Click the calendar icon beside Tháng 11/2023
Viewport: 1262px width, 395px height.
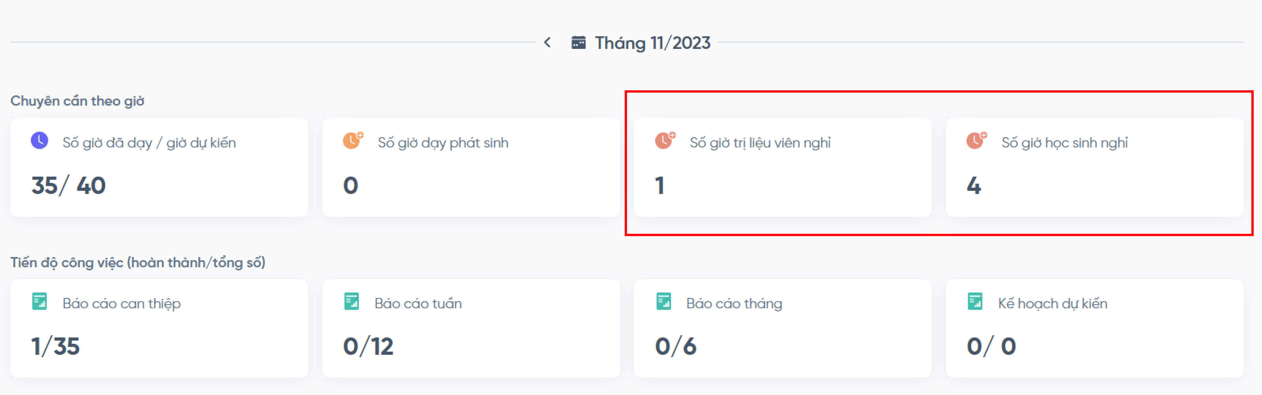578,43
